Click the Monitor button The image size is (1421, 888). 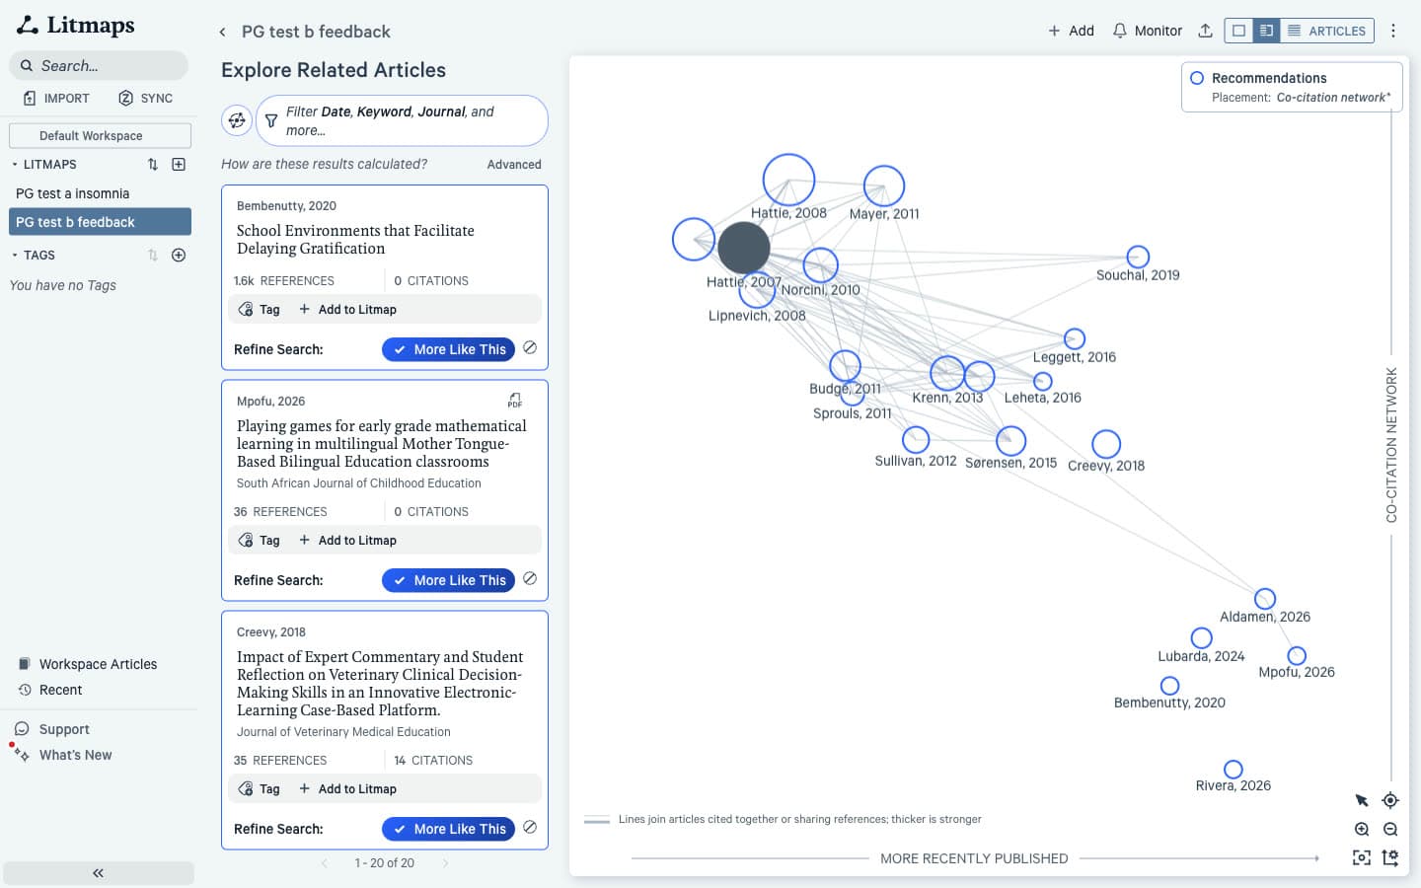1147,31
